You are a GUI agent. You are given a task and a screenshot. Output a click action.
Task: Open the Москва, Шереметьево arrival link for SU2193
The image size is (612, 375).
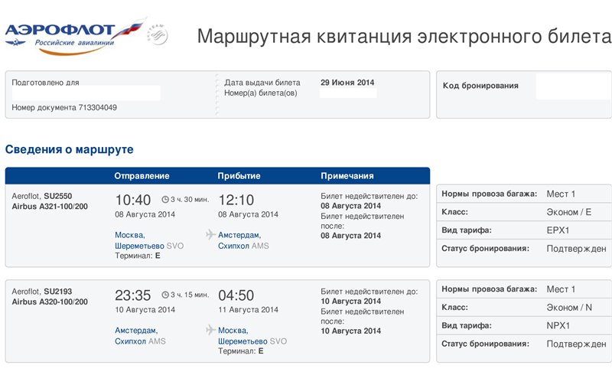(252, 335)
